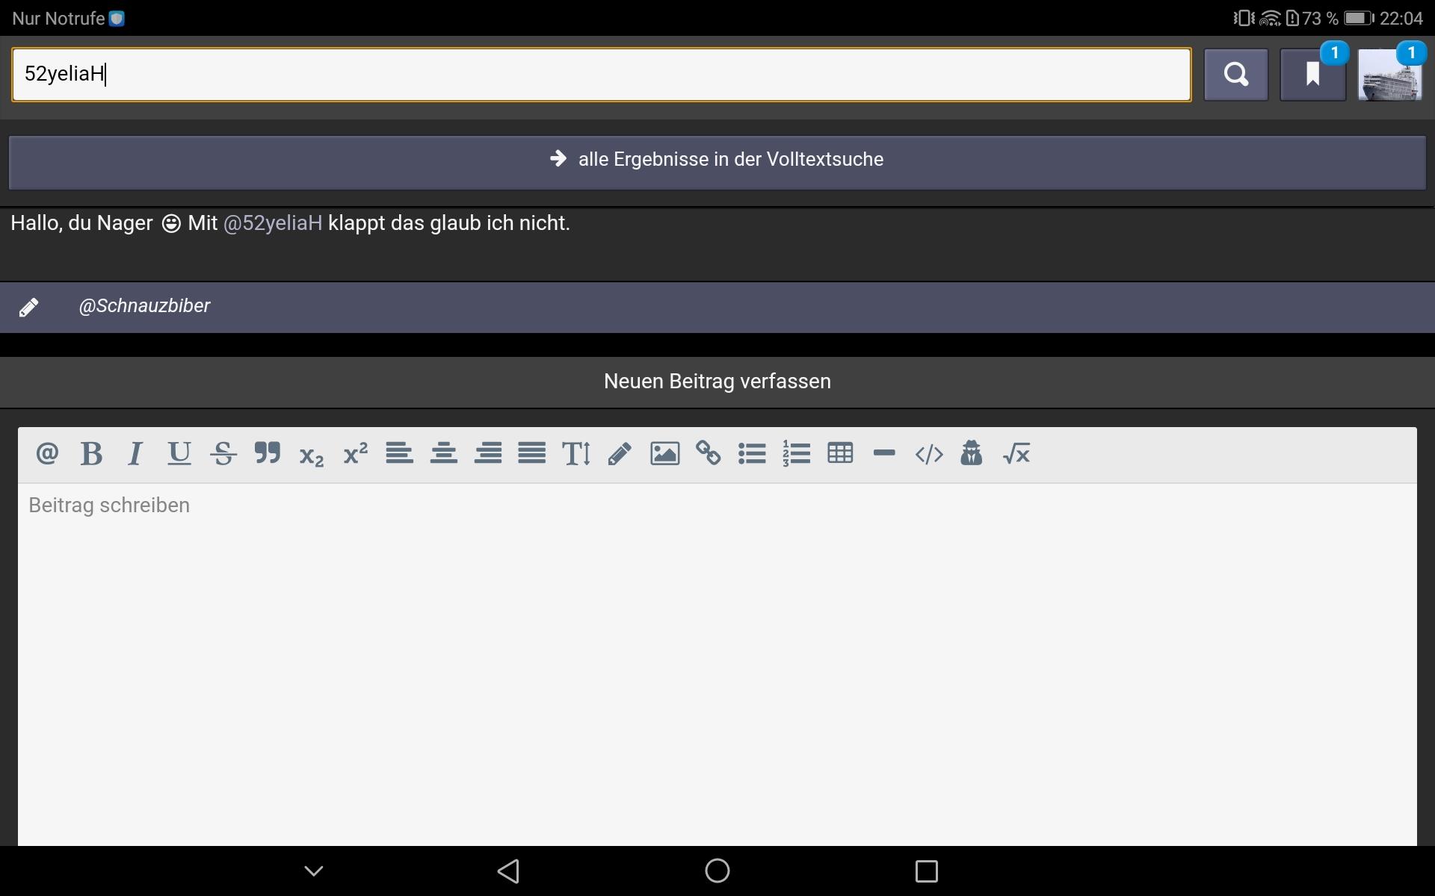Click the Beitrag schreiben text area

(x=717, y=657)
